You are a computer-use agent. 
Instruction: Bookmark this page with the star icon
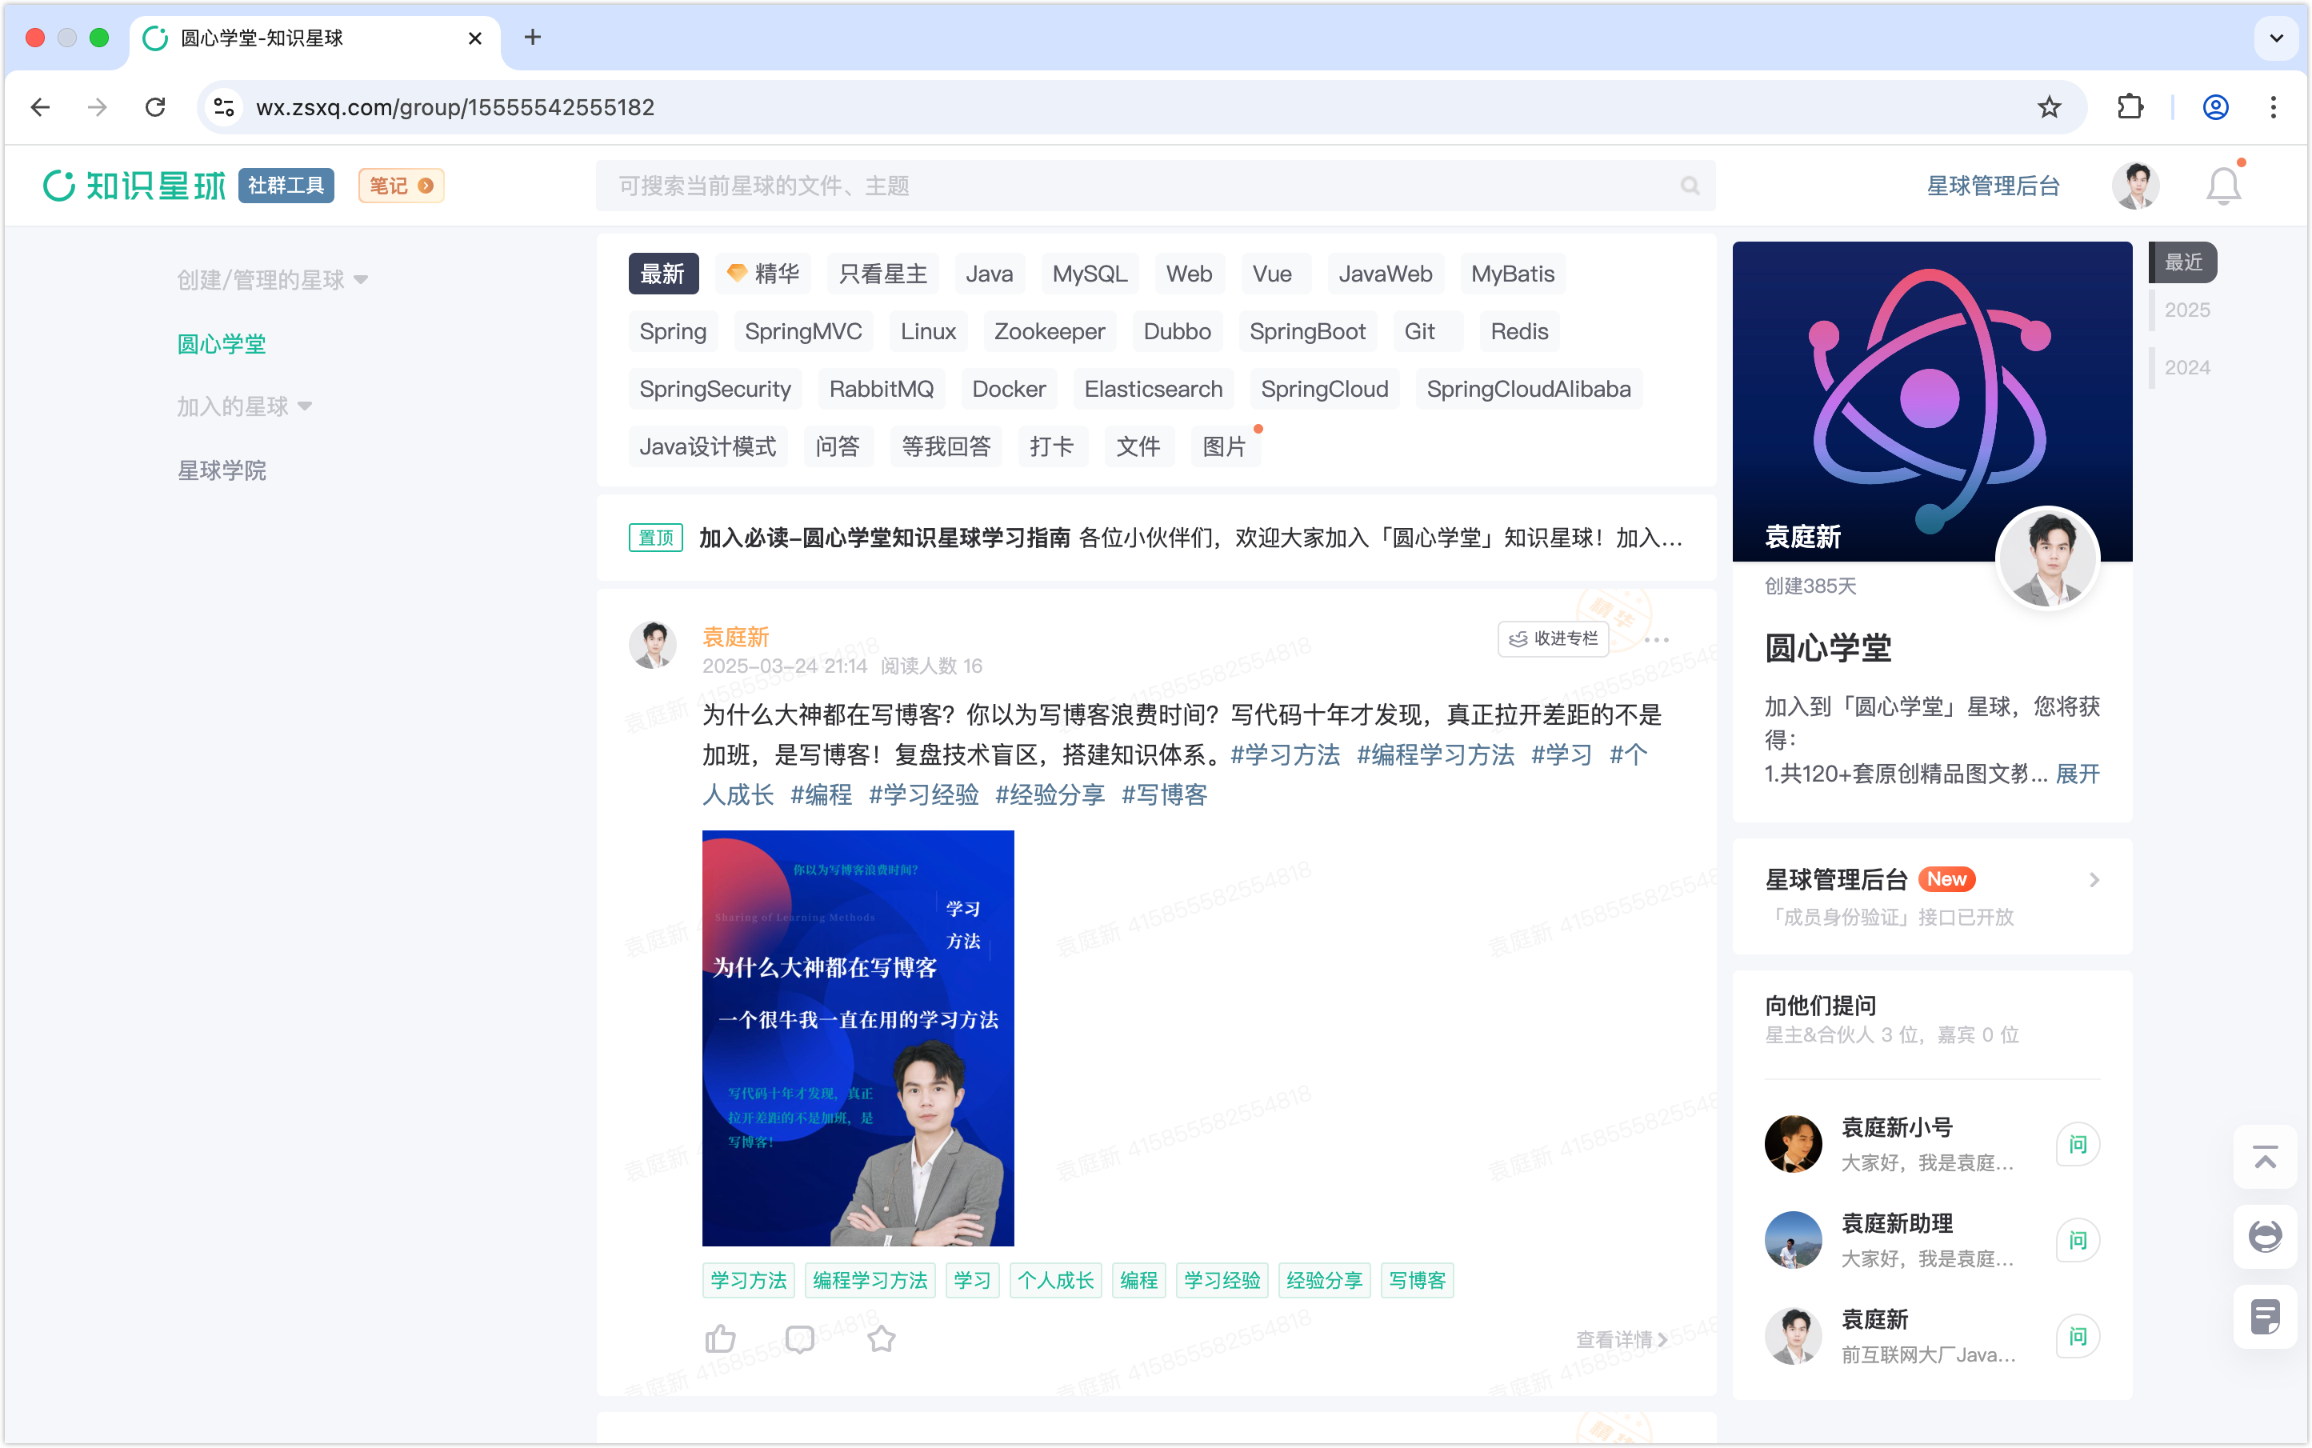[2049, 107]
